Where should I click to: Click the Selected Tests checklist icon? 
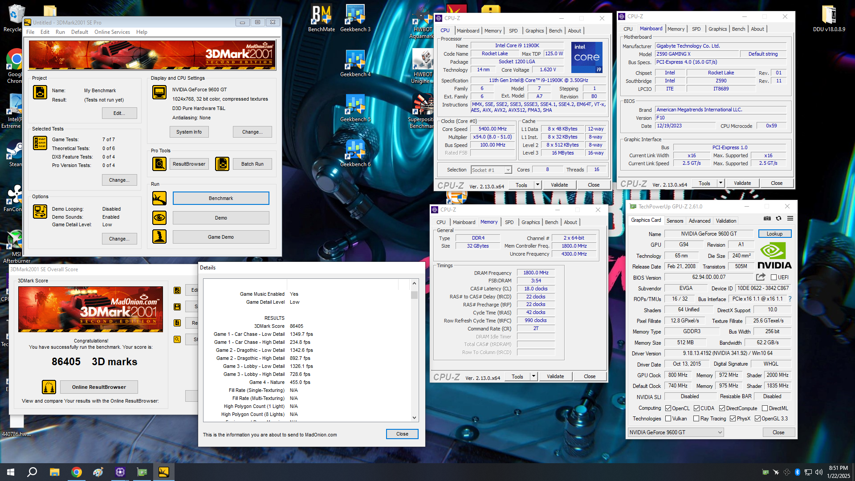click(40, 143)
